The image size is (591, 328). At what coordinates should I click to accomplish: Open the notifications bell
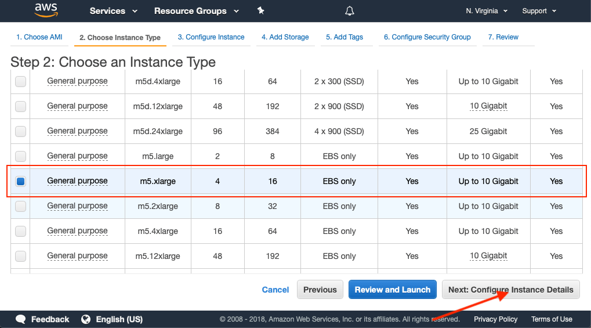click(349, 11)
